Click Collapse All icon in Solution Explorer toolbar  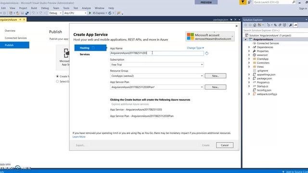(280, 25)
